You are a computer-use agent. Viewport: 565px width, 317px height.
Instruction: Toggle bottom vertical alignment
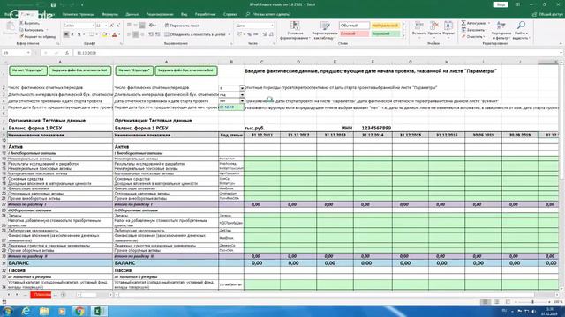coord(142,26)
